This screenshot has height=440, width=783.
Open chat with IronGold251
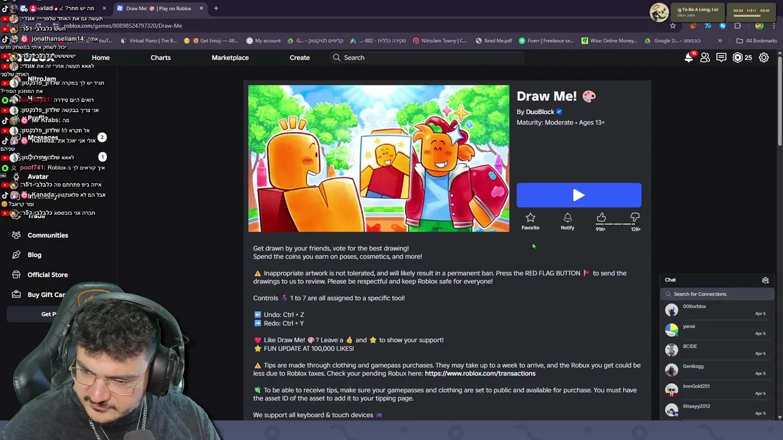(x=716, y=390)
